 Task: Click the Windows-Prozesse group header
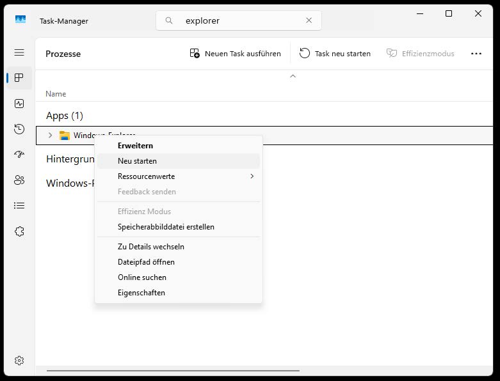pyautogui.click(x=70, y=183)
